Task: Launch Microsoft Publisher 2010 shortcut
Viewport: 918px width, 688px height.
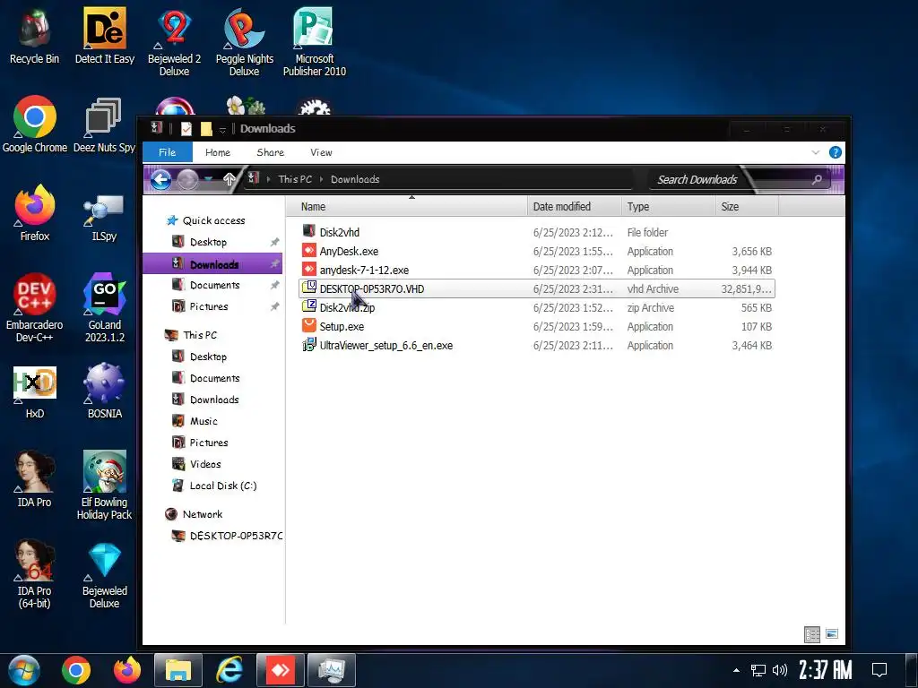Action: click(314, 42)
